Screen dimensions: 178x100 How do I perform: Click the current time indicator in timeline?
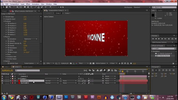click(x=123, y=71)
